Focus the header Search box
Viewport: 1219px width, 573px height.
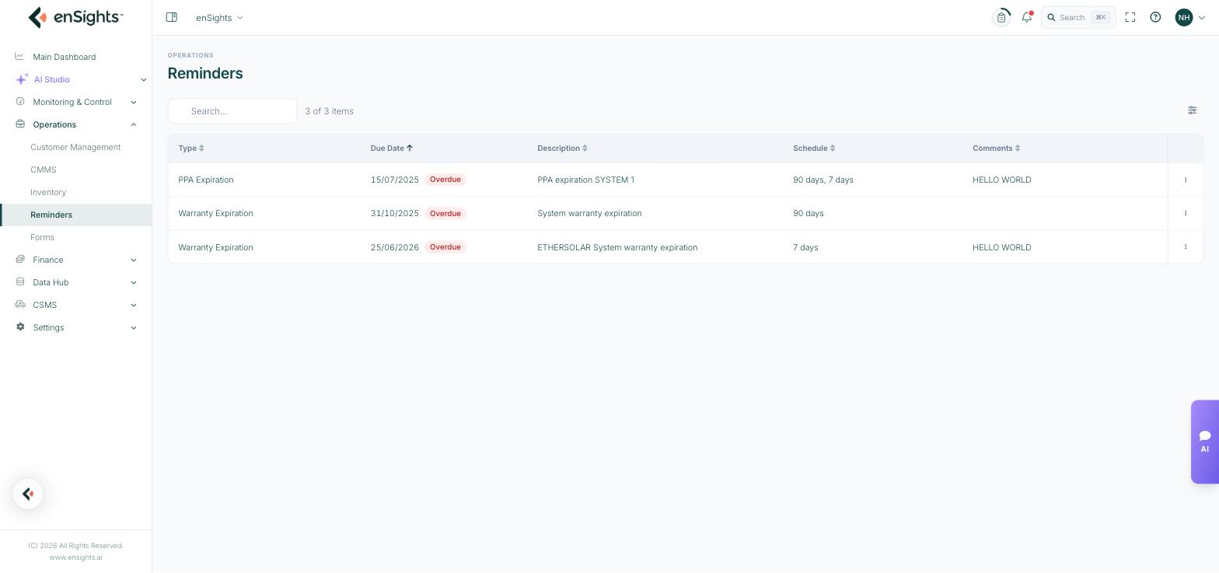tap(1078, 17)
